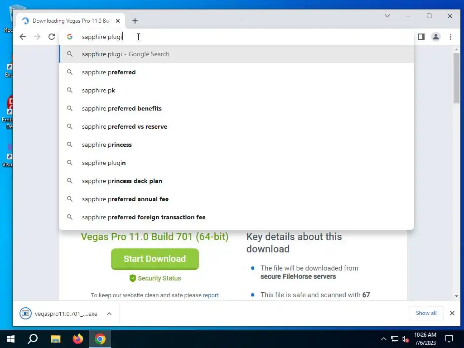This screenshot has height=348, width=464.
Task: Select the 'sapphire princess' suggestion
Action: (237, 145)
